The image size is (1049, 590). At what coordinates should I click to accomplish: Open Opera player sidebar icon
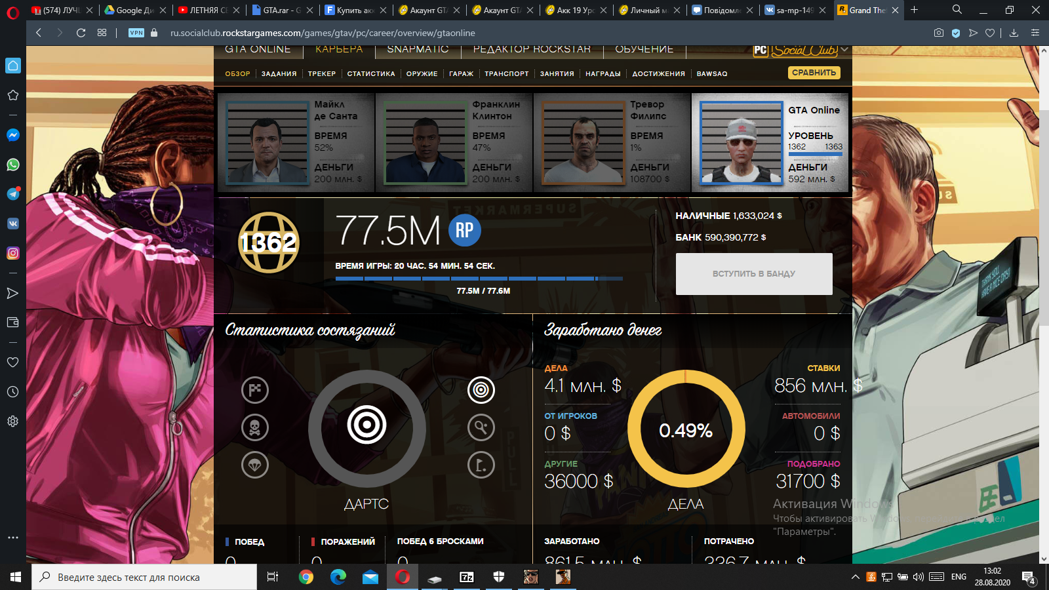pos(13,293)
